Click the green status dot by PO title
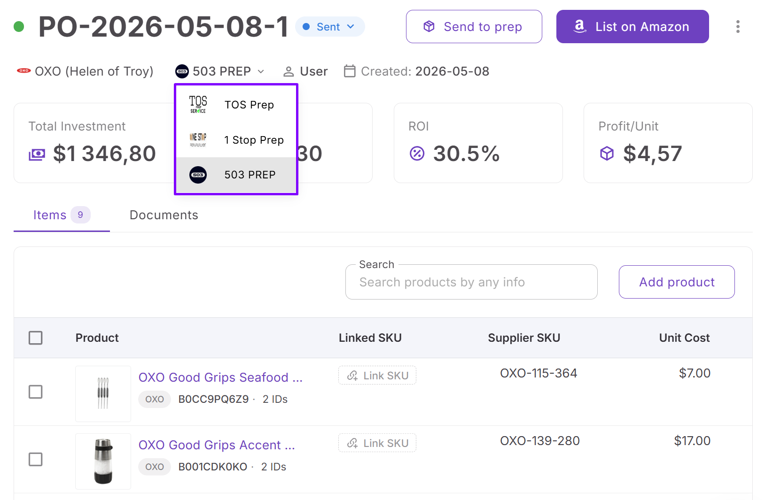 19,26
